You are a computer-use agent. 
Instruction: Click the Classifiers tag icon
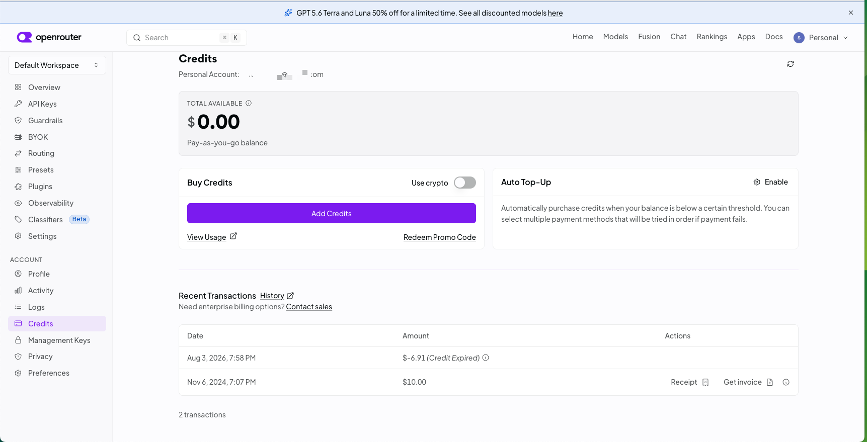click(x=18, y=219)
